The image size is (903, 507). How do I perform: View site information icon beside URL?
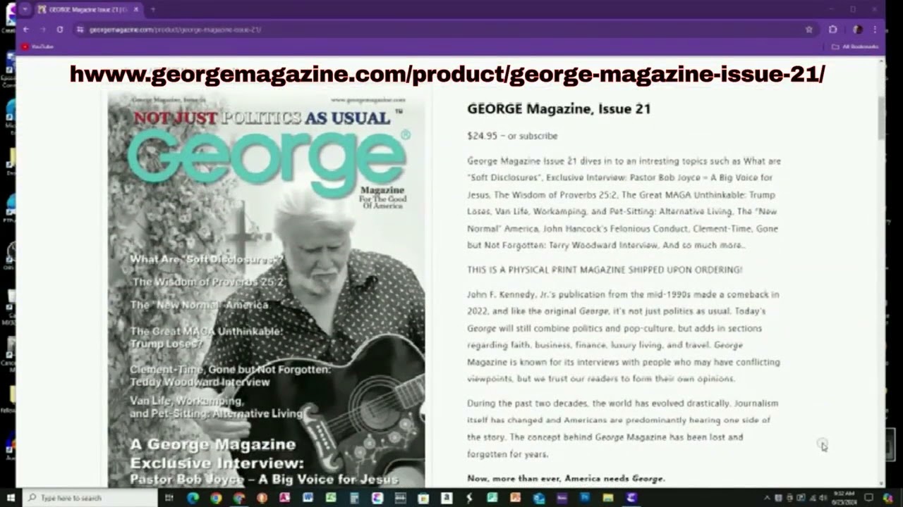pyautogui.click(x=80, y=30)
